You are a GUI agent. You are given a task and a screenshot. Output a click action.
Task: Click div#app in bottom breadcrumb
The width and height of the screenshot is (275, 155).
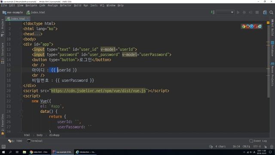click(x=54, y=135)
